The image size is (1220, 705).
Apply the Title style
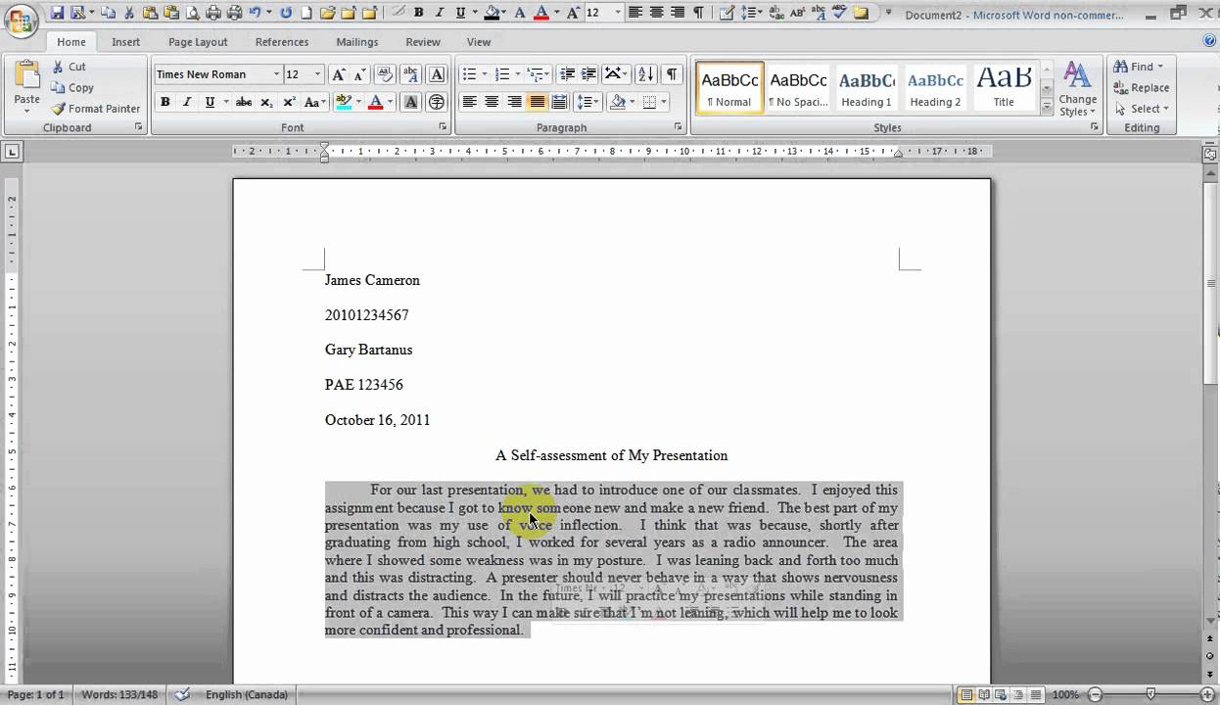1004,88
